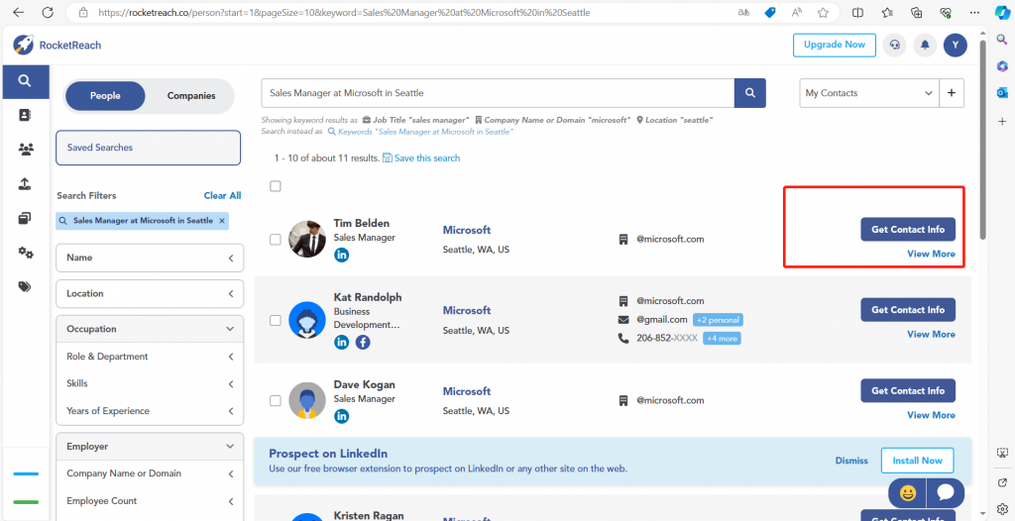Open the gears settings sidebar icon
This screenshot has height=521, width=1015.
(x=25, y=253)
